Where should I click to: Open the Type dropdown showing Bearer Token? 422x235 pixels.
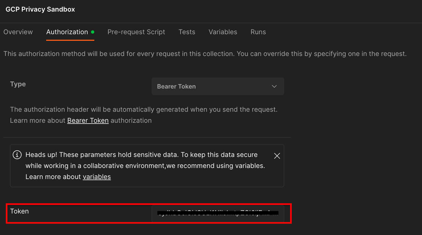point(218,86)
